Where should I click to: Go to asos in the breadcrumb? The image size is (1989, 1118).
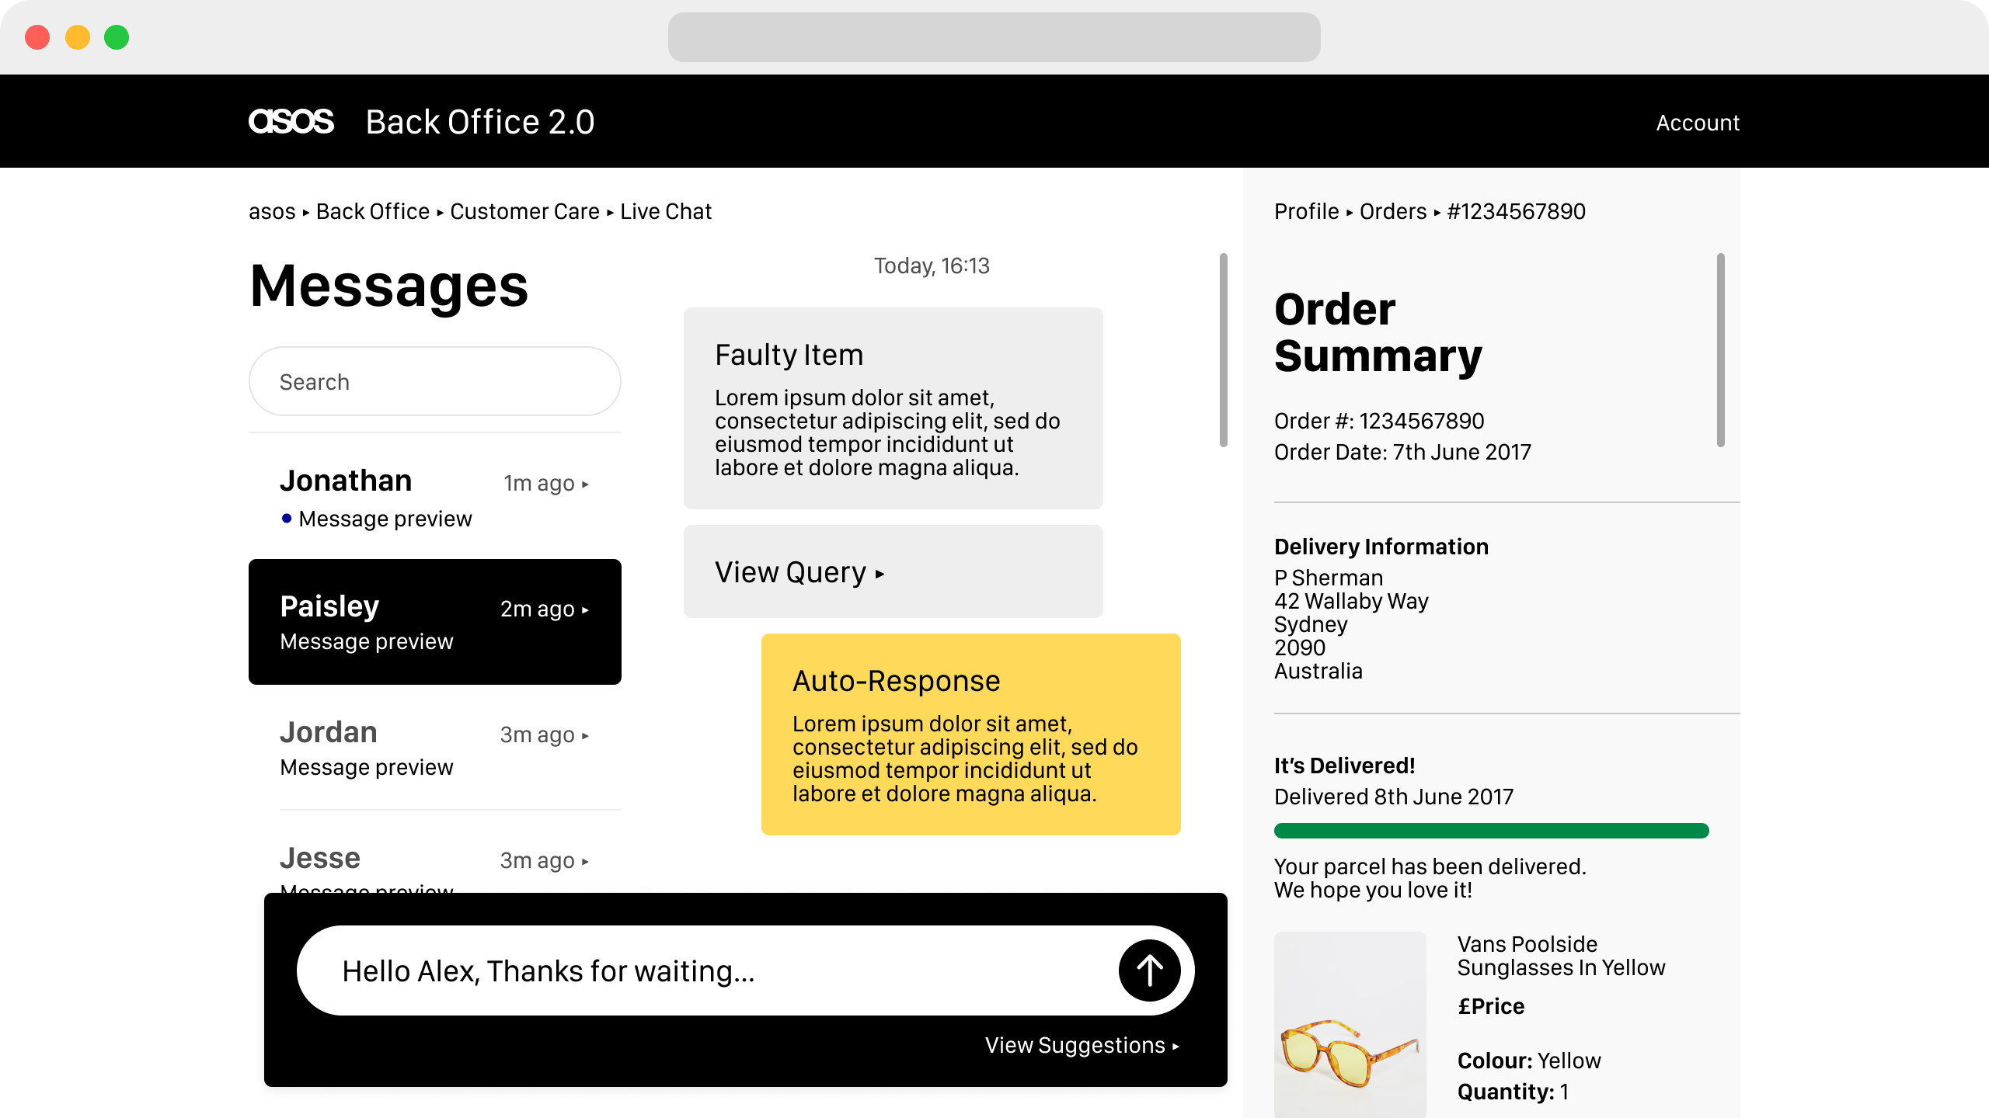point(272,211)
